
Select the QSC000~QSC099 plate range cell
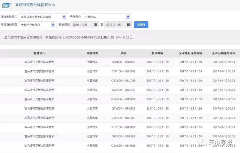point(123,81)
